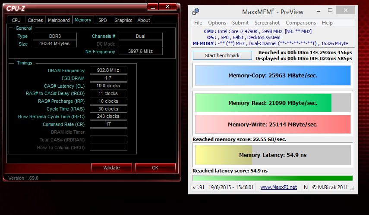Switch to the CPU tab in CPU-Z

pyautogui.click(x=16, y=20)
